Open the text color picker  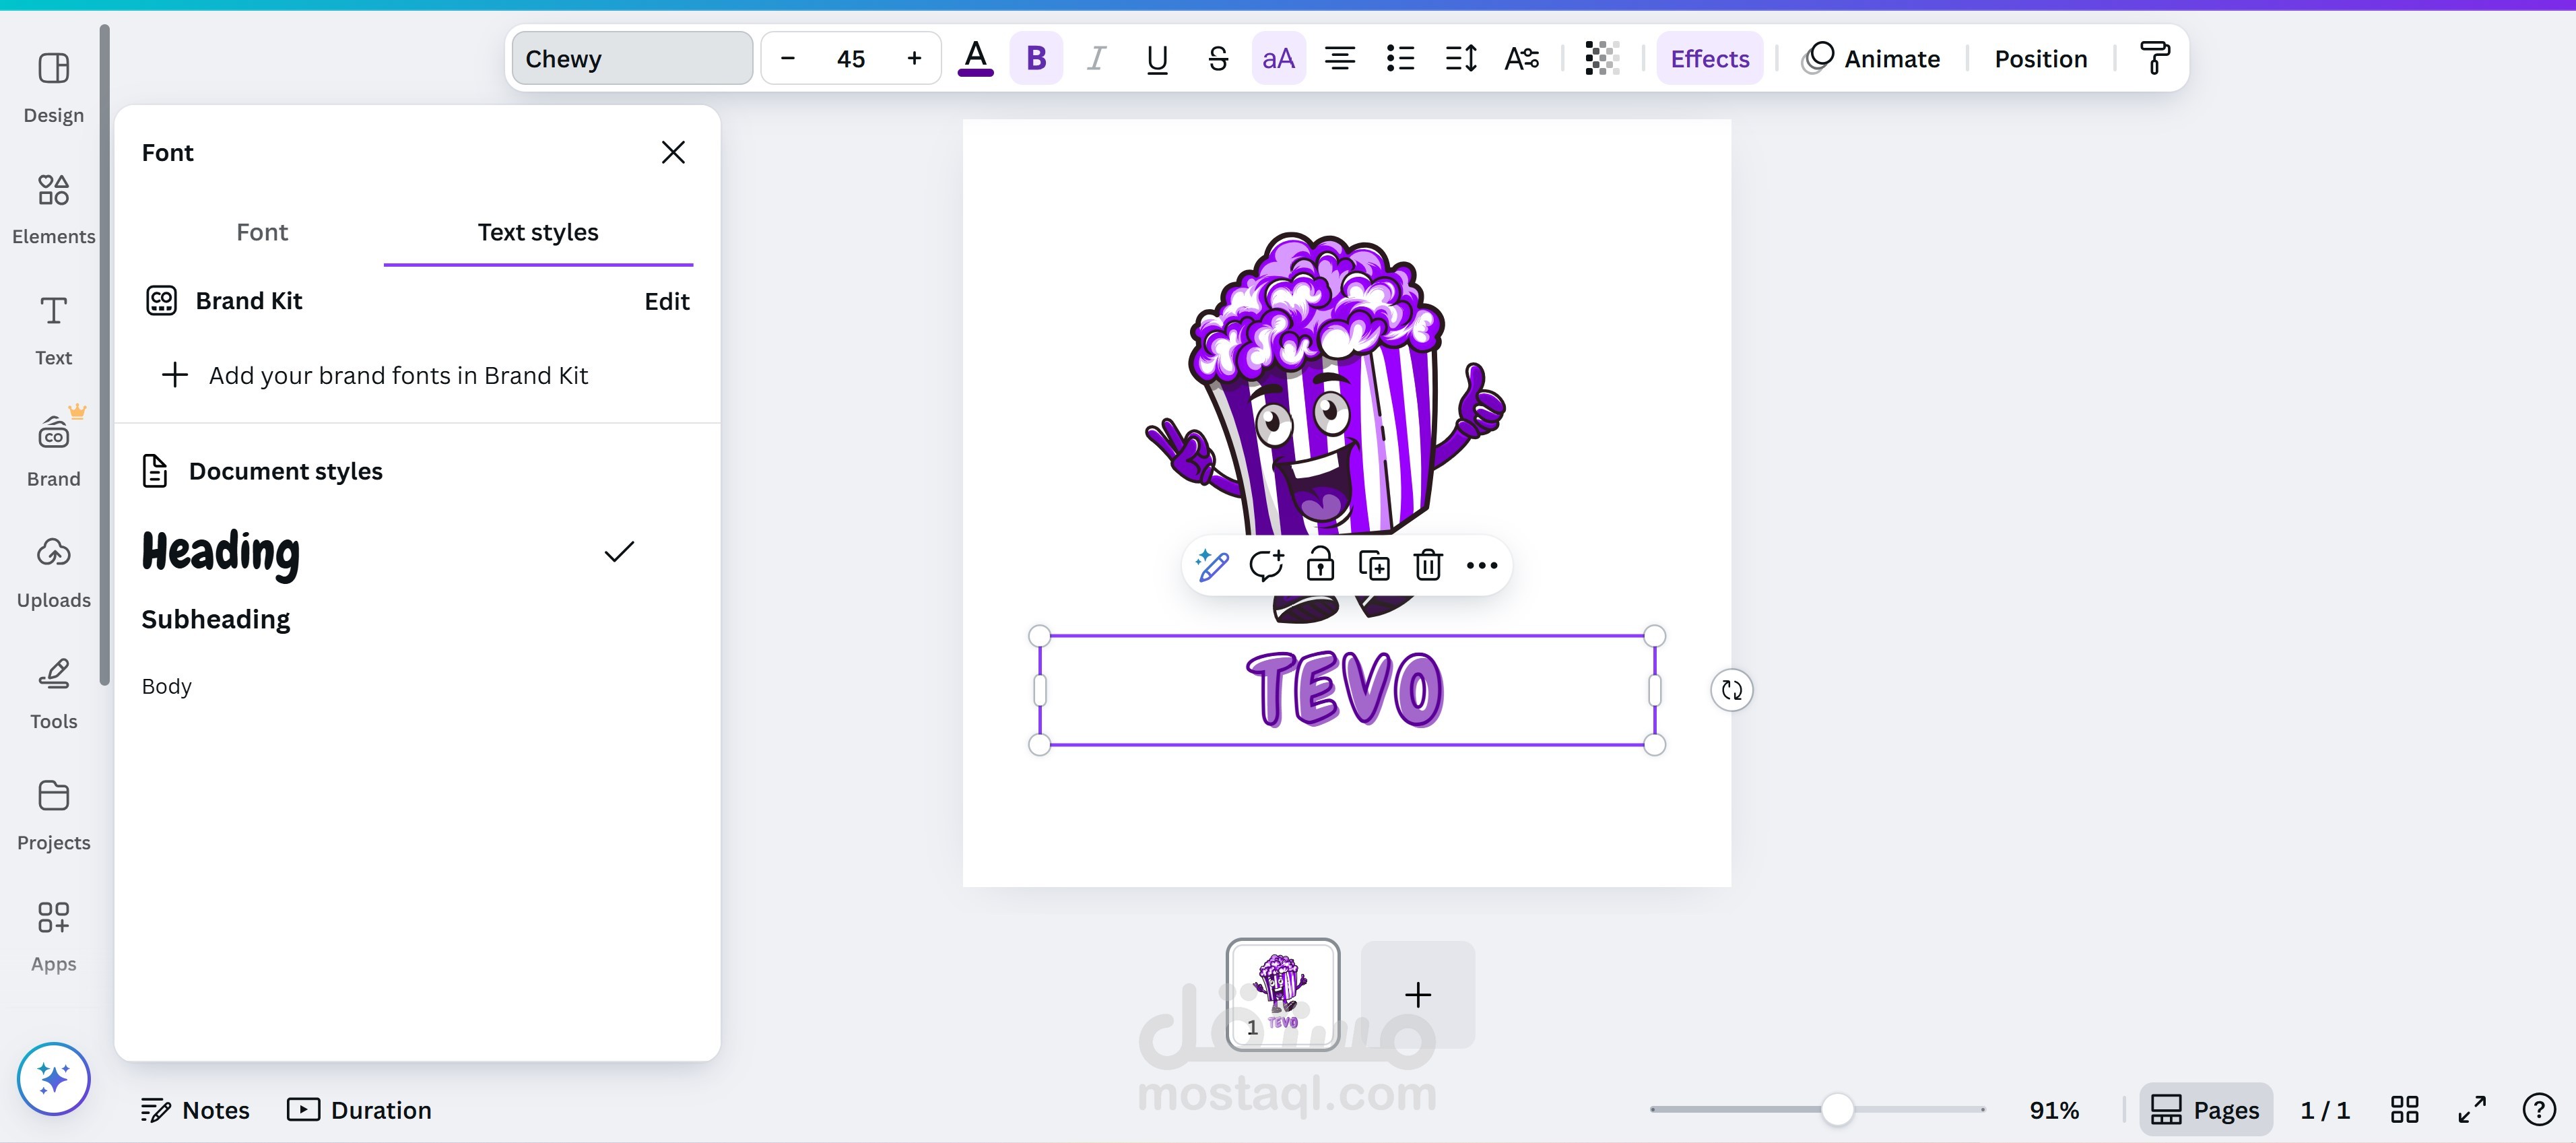click(x=975, y=58)
